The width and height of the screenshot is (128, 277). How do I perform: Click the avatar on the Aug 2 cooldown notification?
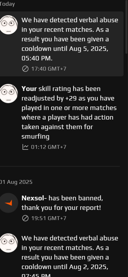click(9, 243)
